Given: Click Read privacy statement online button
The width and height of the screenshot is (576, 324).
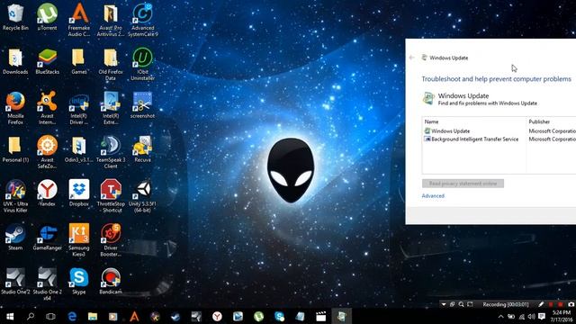Looking at the screenshot, I should 463,184.
